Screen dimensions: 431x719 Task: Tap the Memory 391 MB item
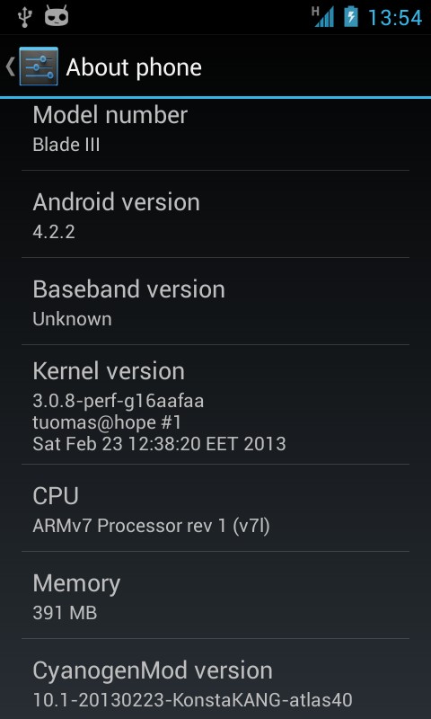point(215,595)
